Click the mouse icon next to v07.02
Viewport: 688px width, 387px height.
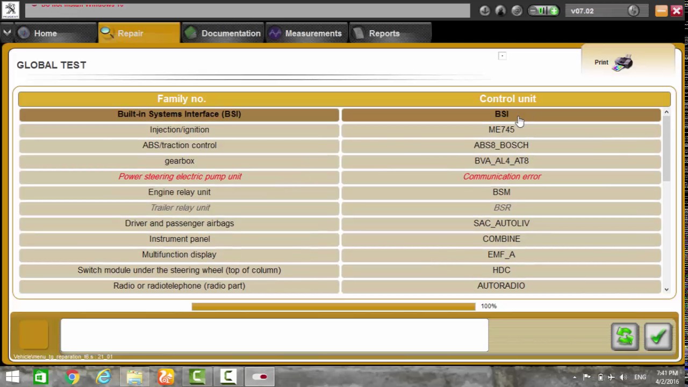633,11
